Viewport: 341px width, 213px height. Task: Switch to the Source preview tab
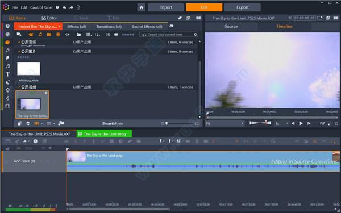click(x=231, y=27)
